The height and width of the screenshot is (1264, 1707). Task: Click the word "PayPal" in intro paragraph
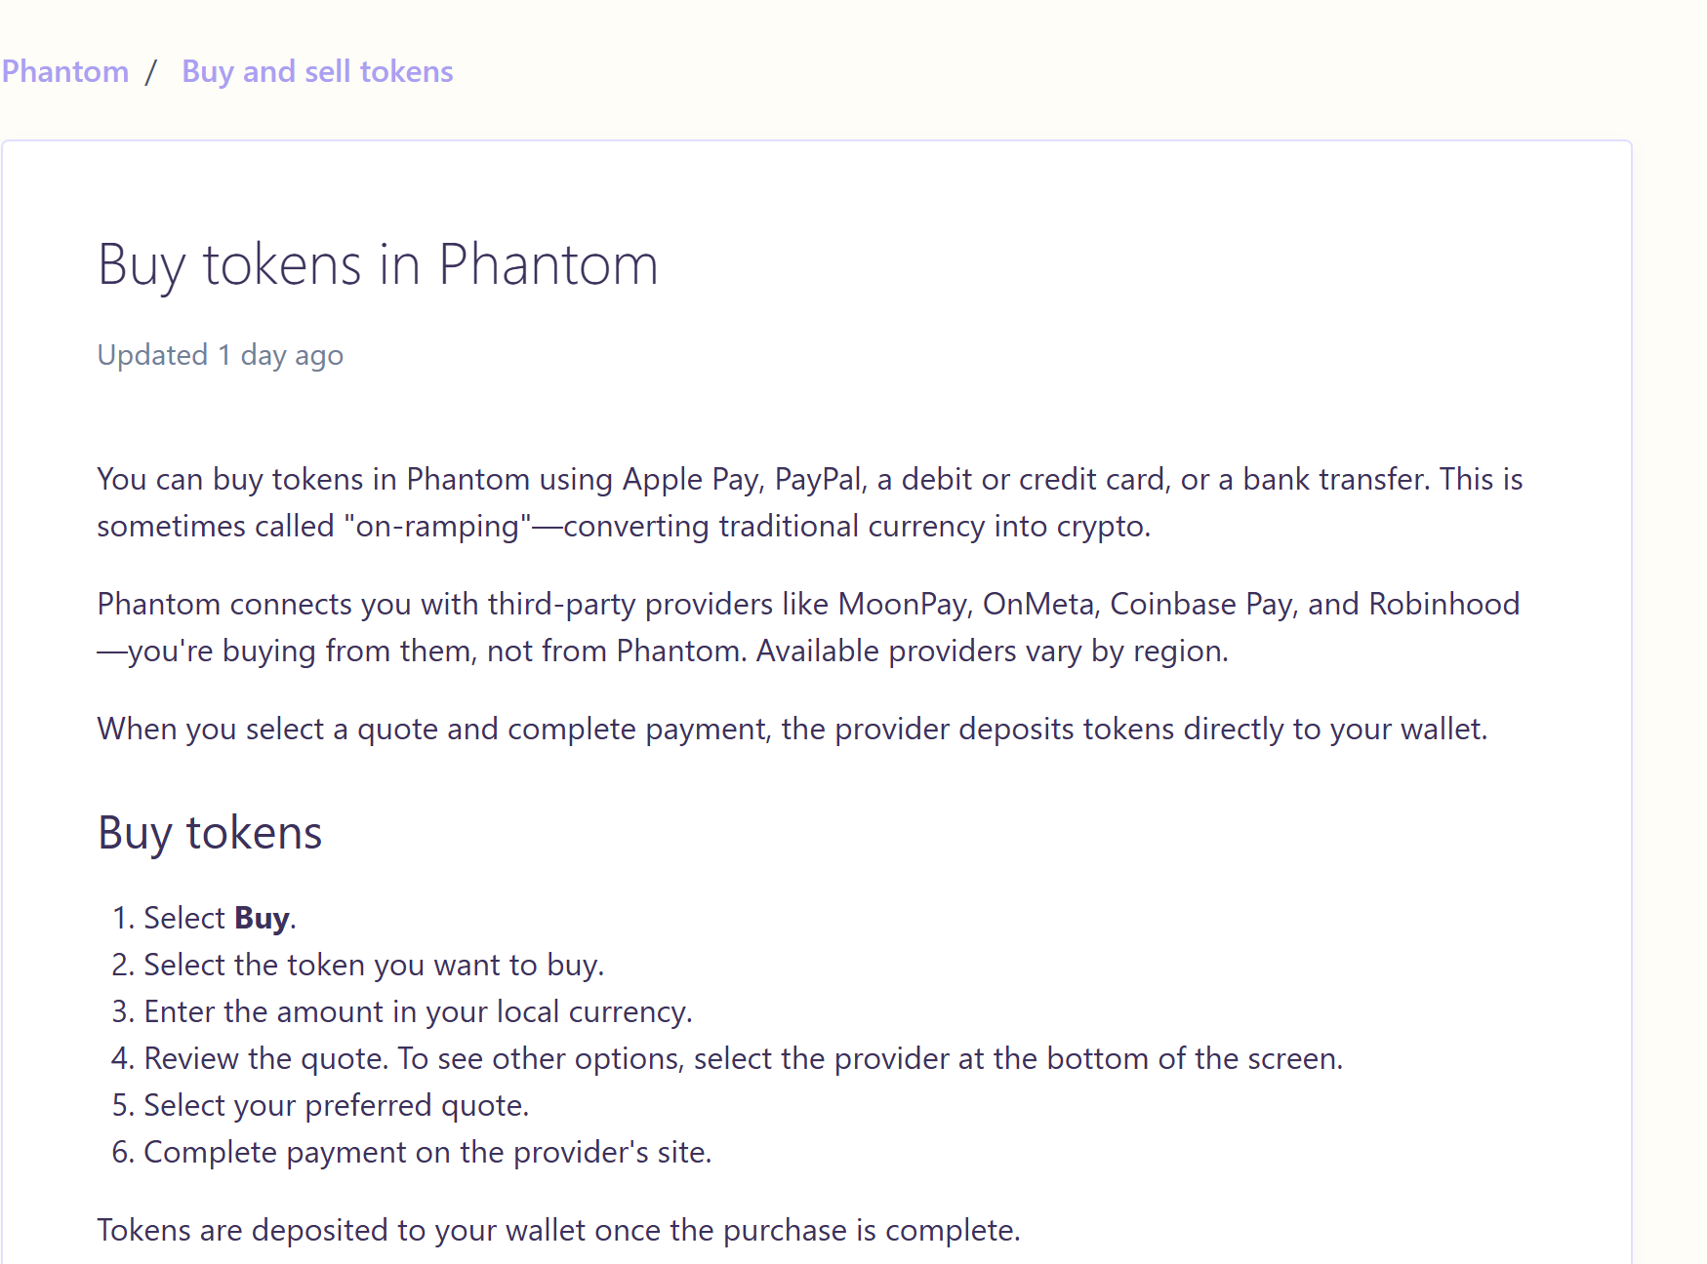[x=818, y=480]
